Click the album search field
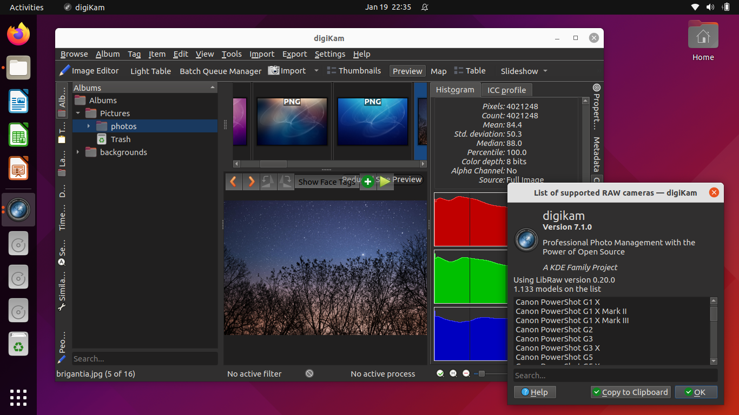 (x=145, y=359)
